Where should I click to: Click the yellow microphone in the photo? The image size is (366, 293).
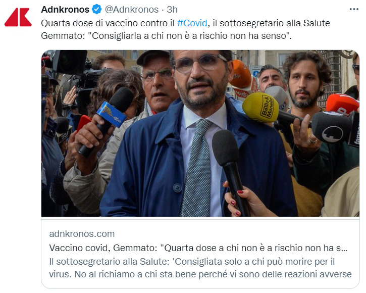[x=260, y=108]
